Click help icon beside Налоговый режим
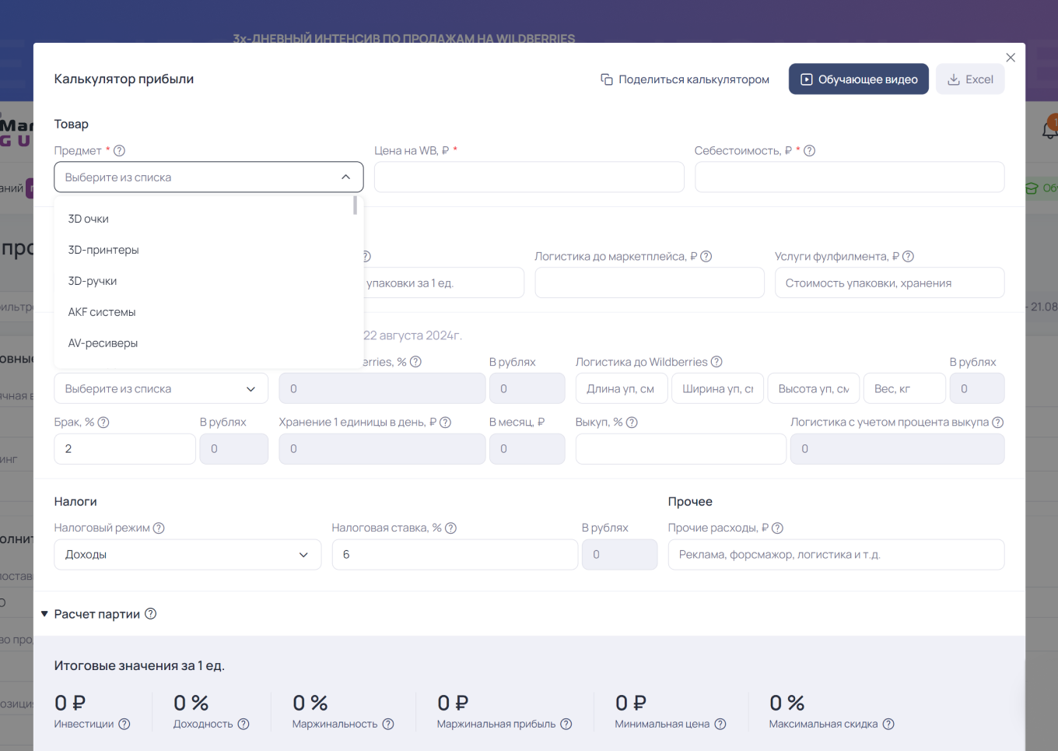Viewport: 1058px width, 751px height. 159,528
